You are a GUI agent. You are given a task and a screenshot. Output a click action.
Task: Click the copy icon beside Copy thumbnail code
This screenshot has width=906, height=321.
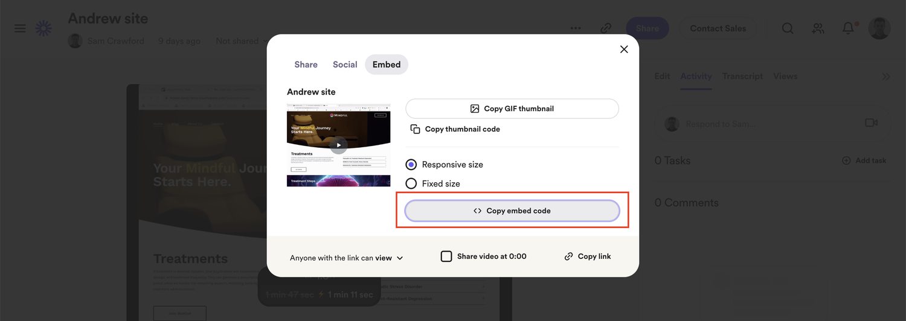[x=415, y=129]
